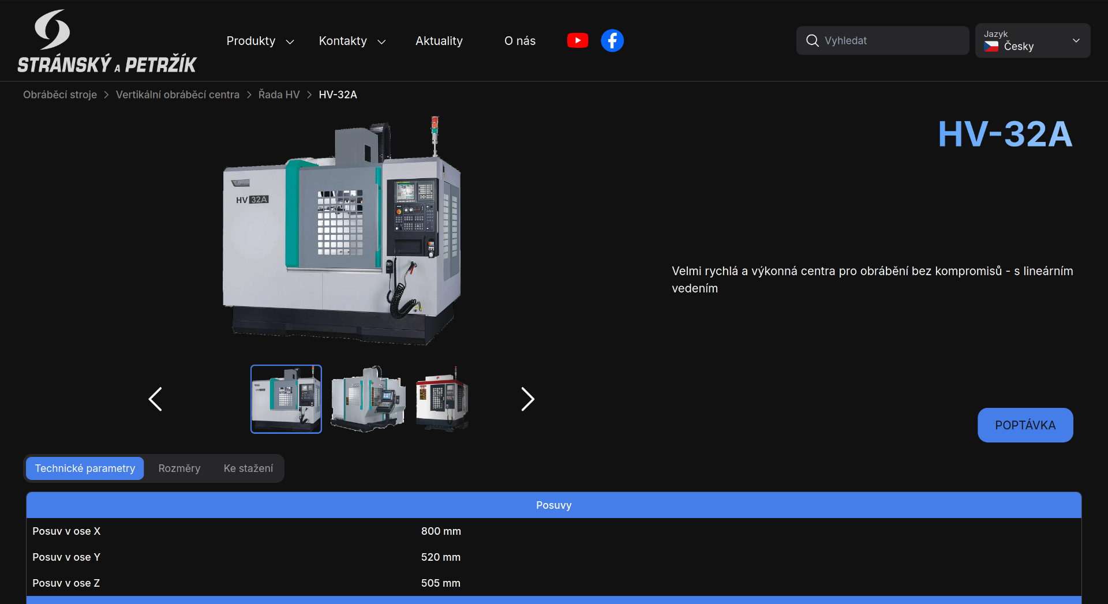Viewport: 1108px width, 604px height.
Task: Click the breadcrumb separator chevron after Řada HV
Action: point(309,95)
